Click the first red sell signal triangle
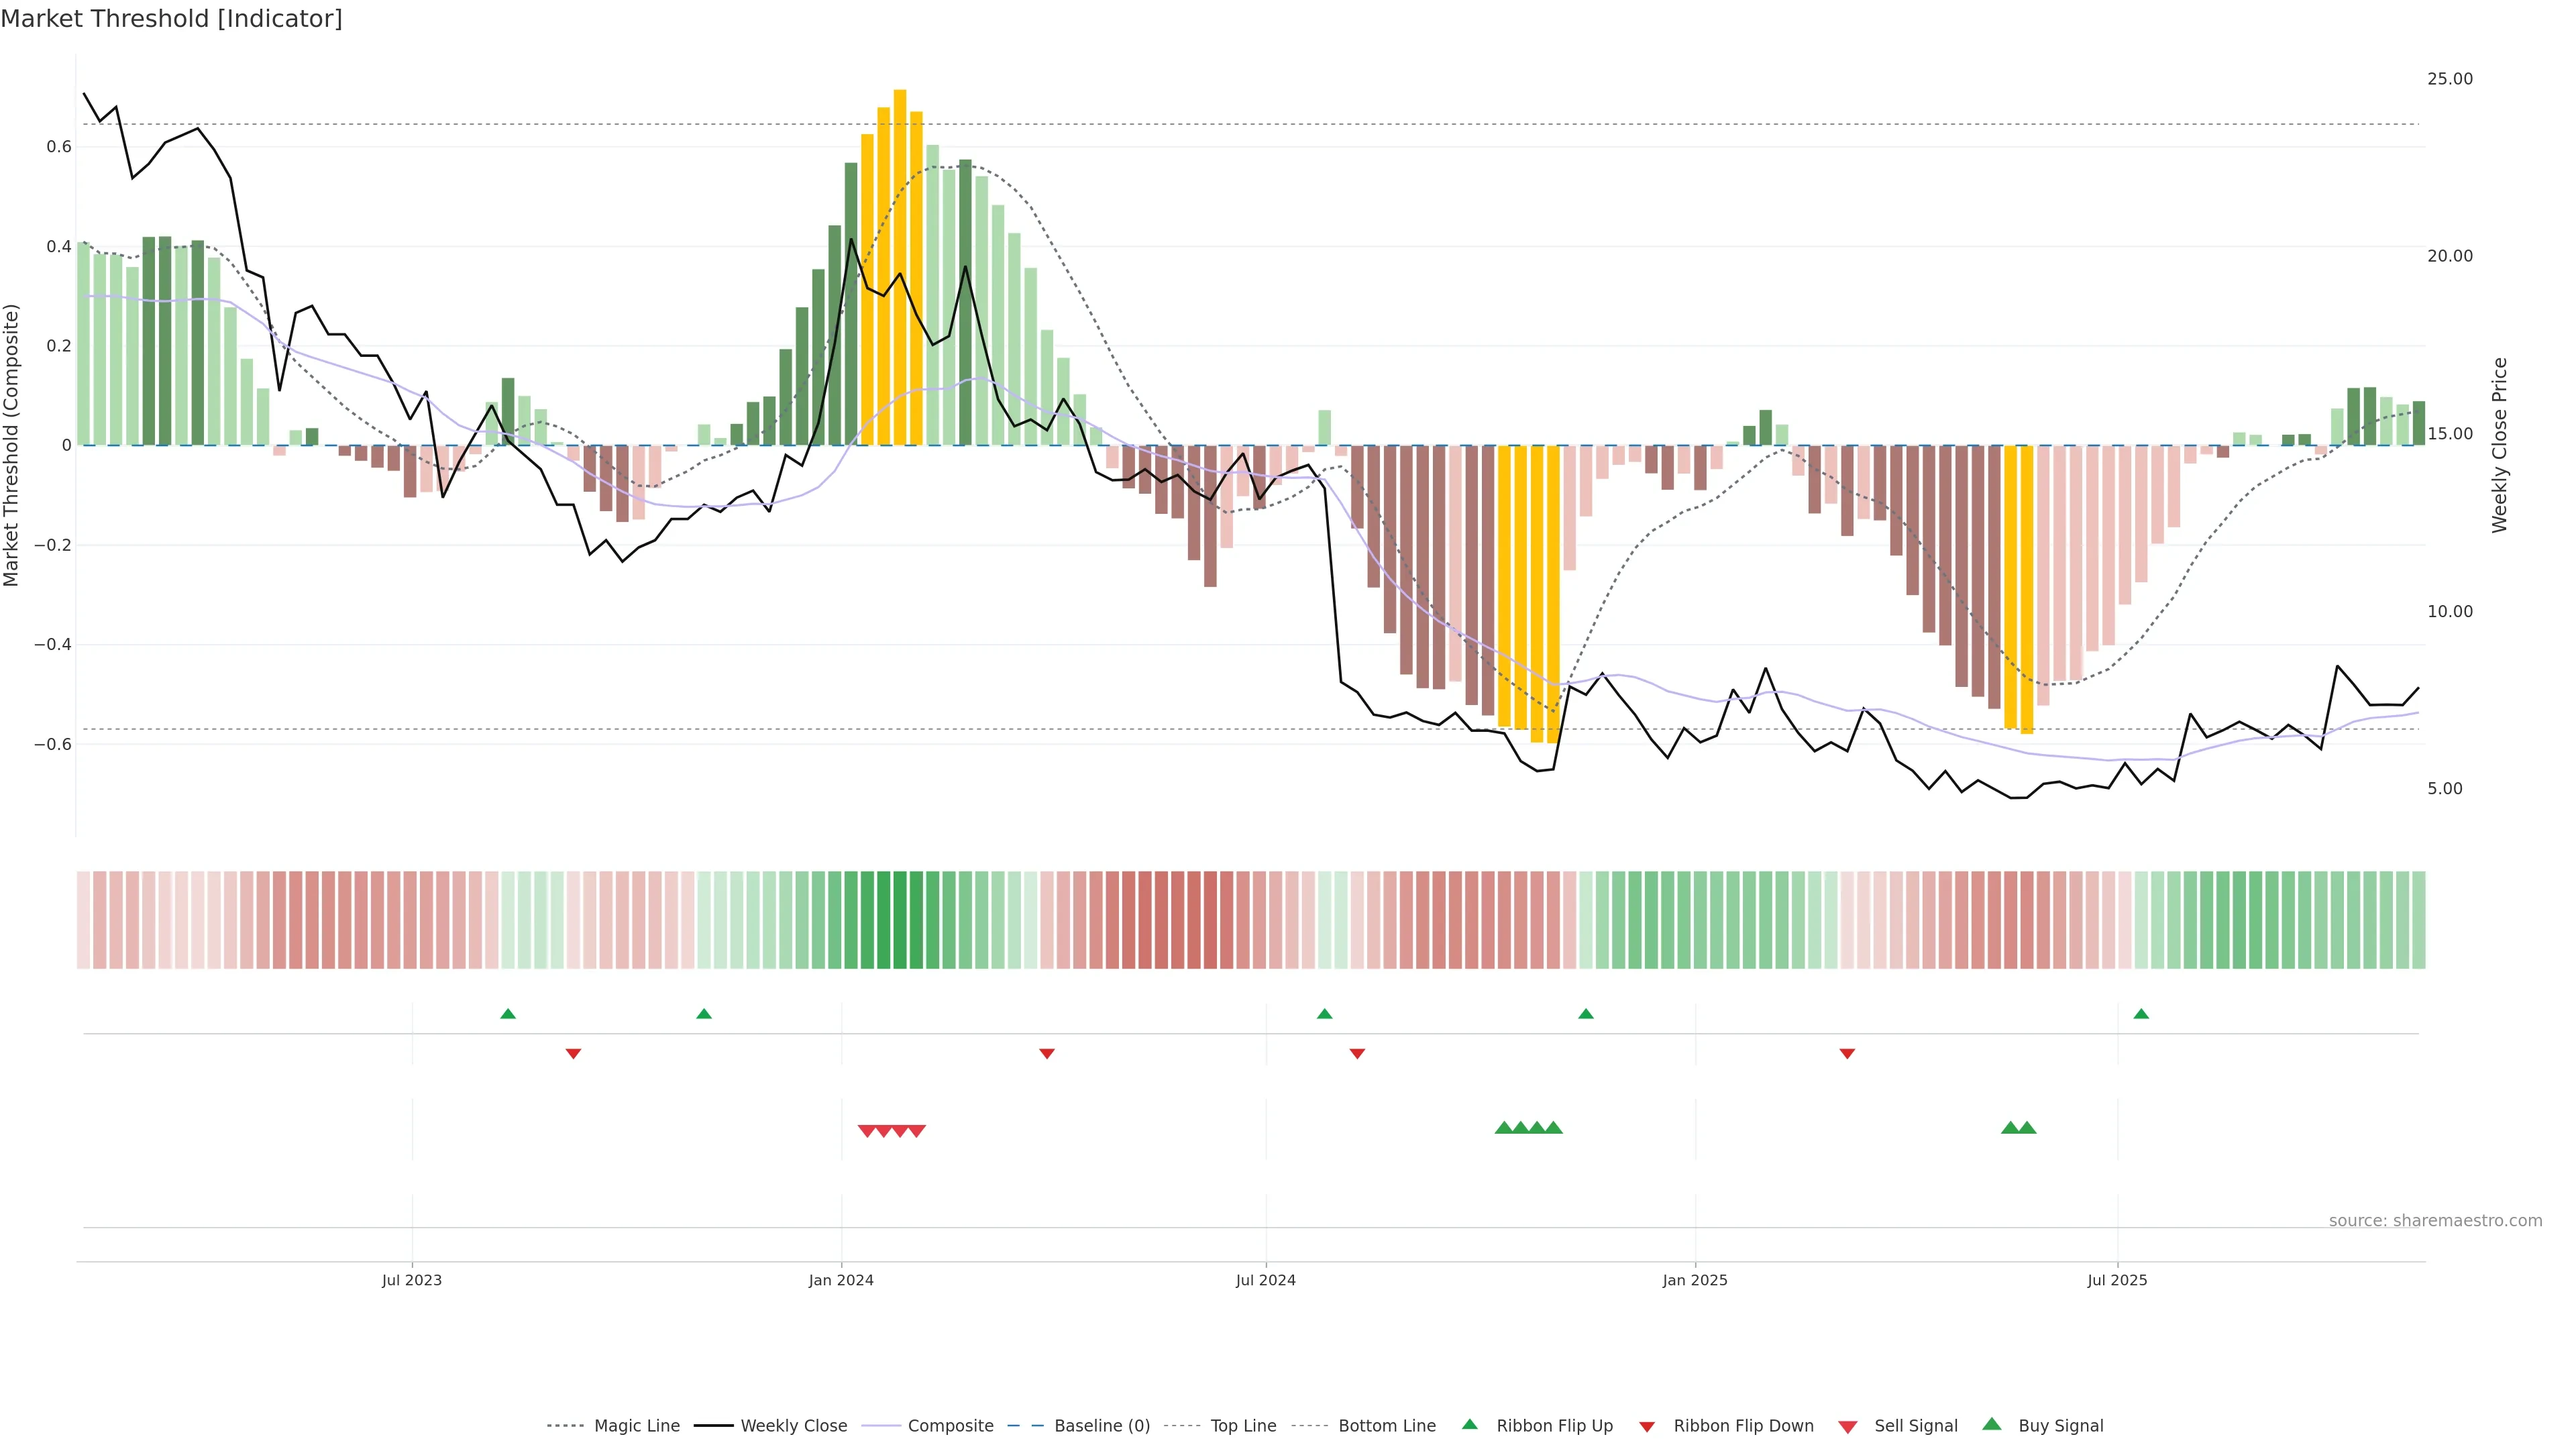The image size is (2576, 1449). (x=867, y=1131)
